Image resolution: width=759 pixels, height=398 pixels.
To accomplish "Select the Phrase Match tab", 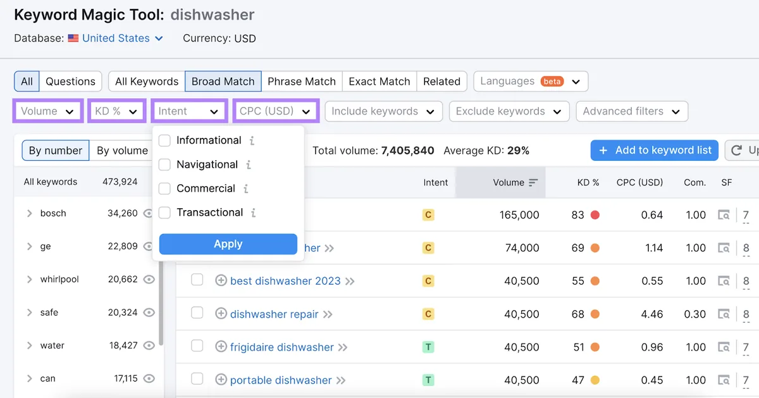I will [302, 81].
